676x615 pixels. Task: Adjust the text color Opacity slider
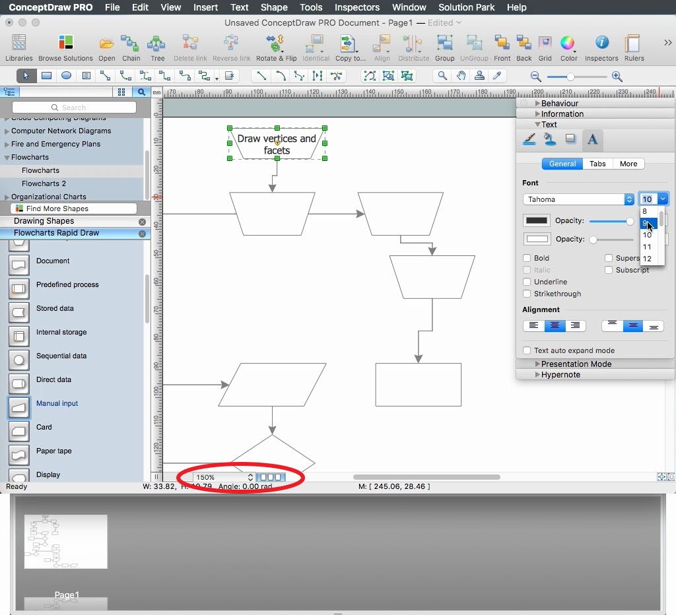(630, 221)
